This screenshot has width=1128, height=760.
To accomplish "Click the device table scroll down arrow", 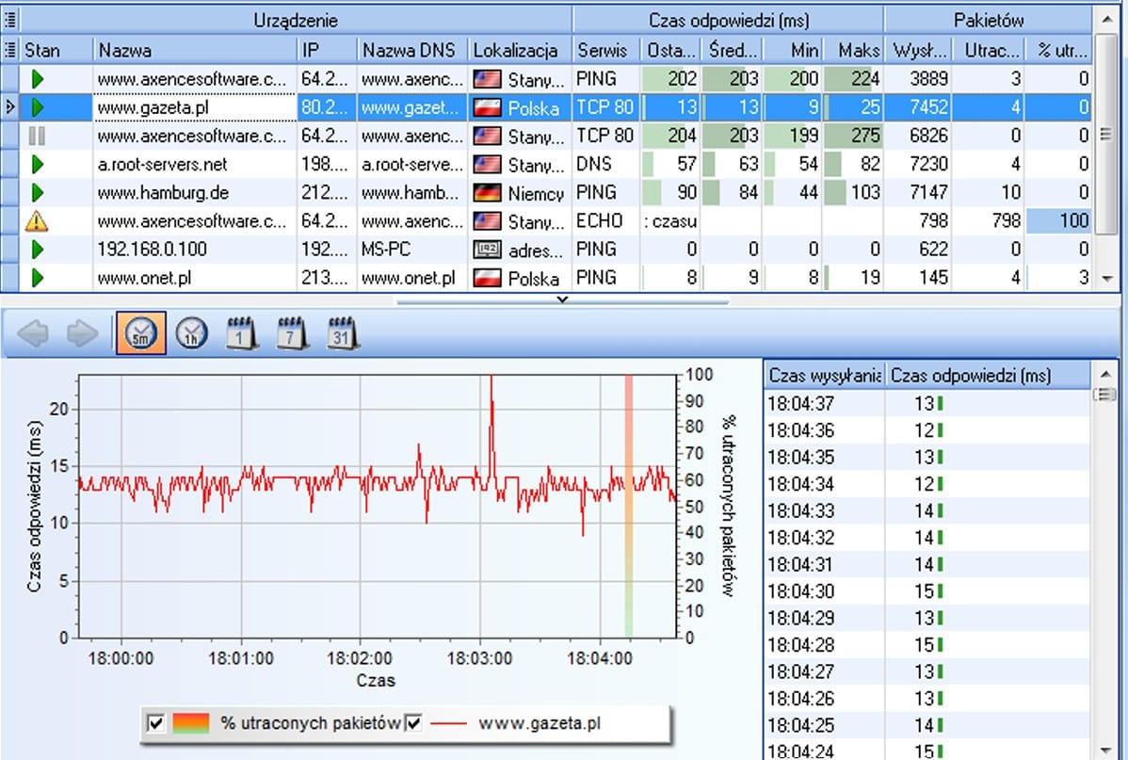I will point(1106,278).
